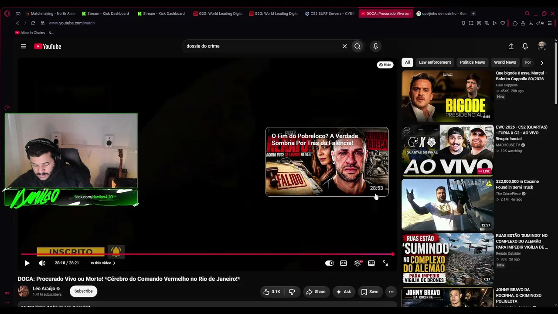Image resolution: width=558 pixels, height=314 pixels.
Task: Open the MADHOUSE TV channel name
Action: 508,145
